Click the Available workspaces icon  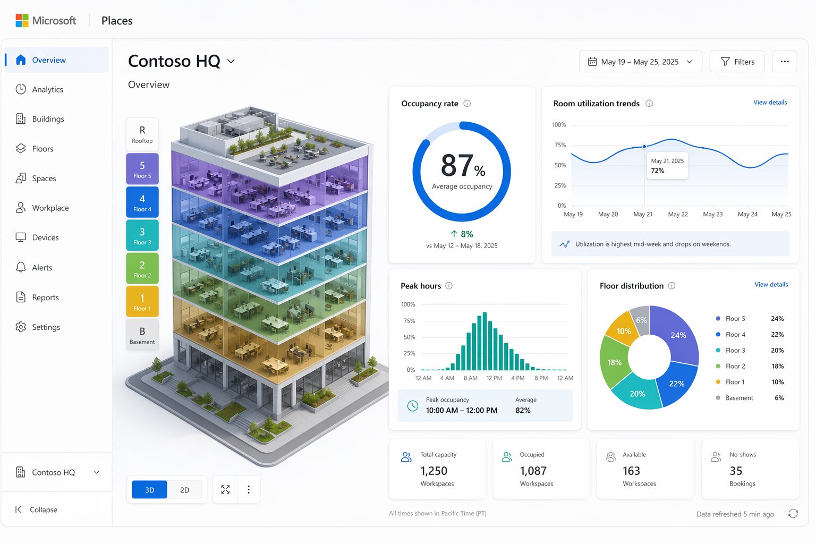pyautogui.click(x=611, y=457)
